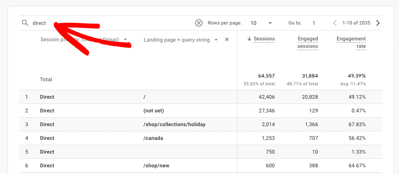Click engagement rate 64.67%

(357, 165)
